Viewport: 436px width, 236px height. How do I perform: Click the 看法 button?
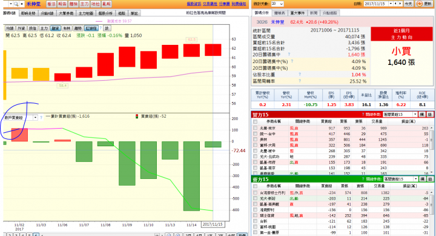pyautogui.click(x=51, y=4)
